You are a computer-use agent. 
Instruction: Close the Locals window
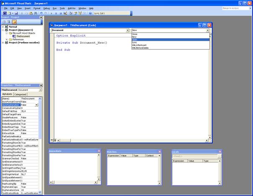point(220,152)
